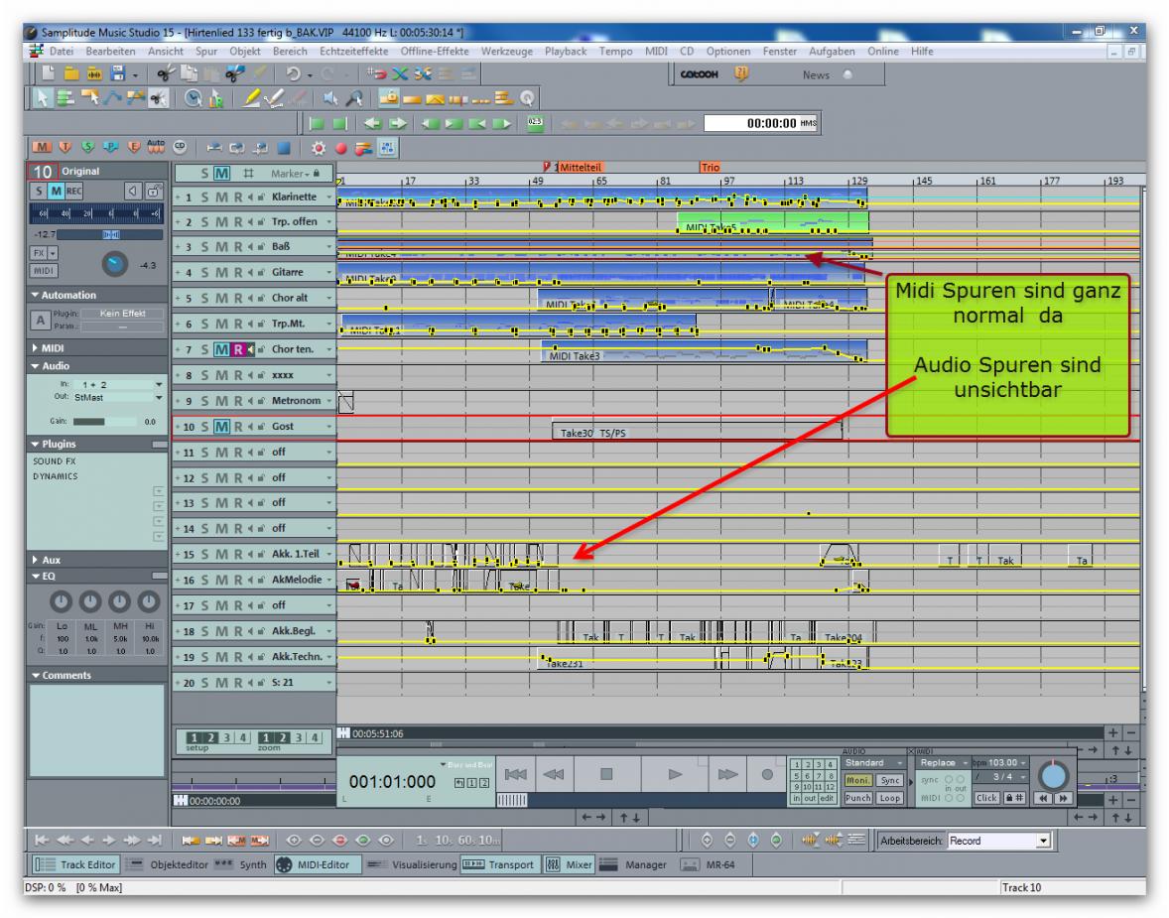Mute the Trp. offen track
The image size is (1169, 918).
[x=221, y=222]
